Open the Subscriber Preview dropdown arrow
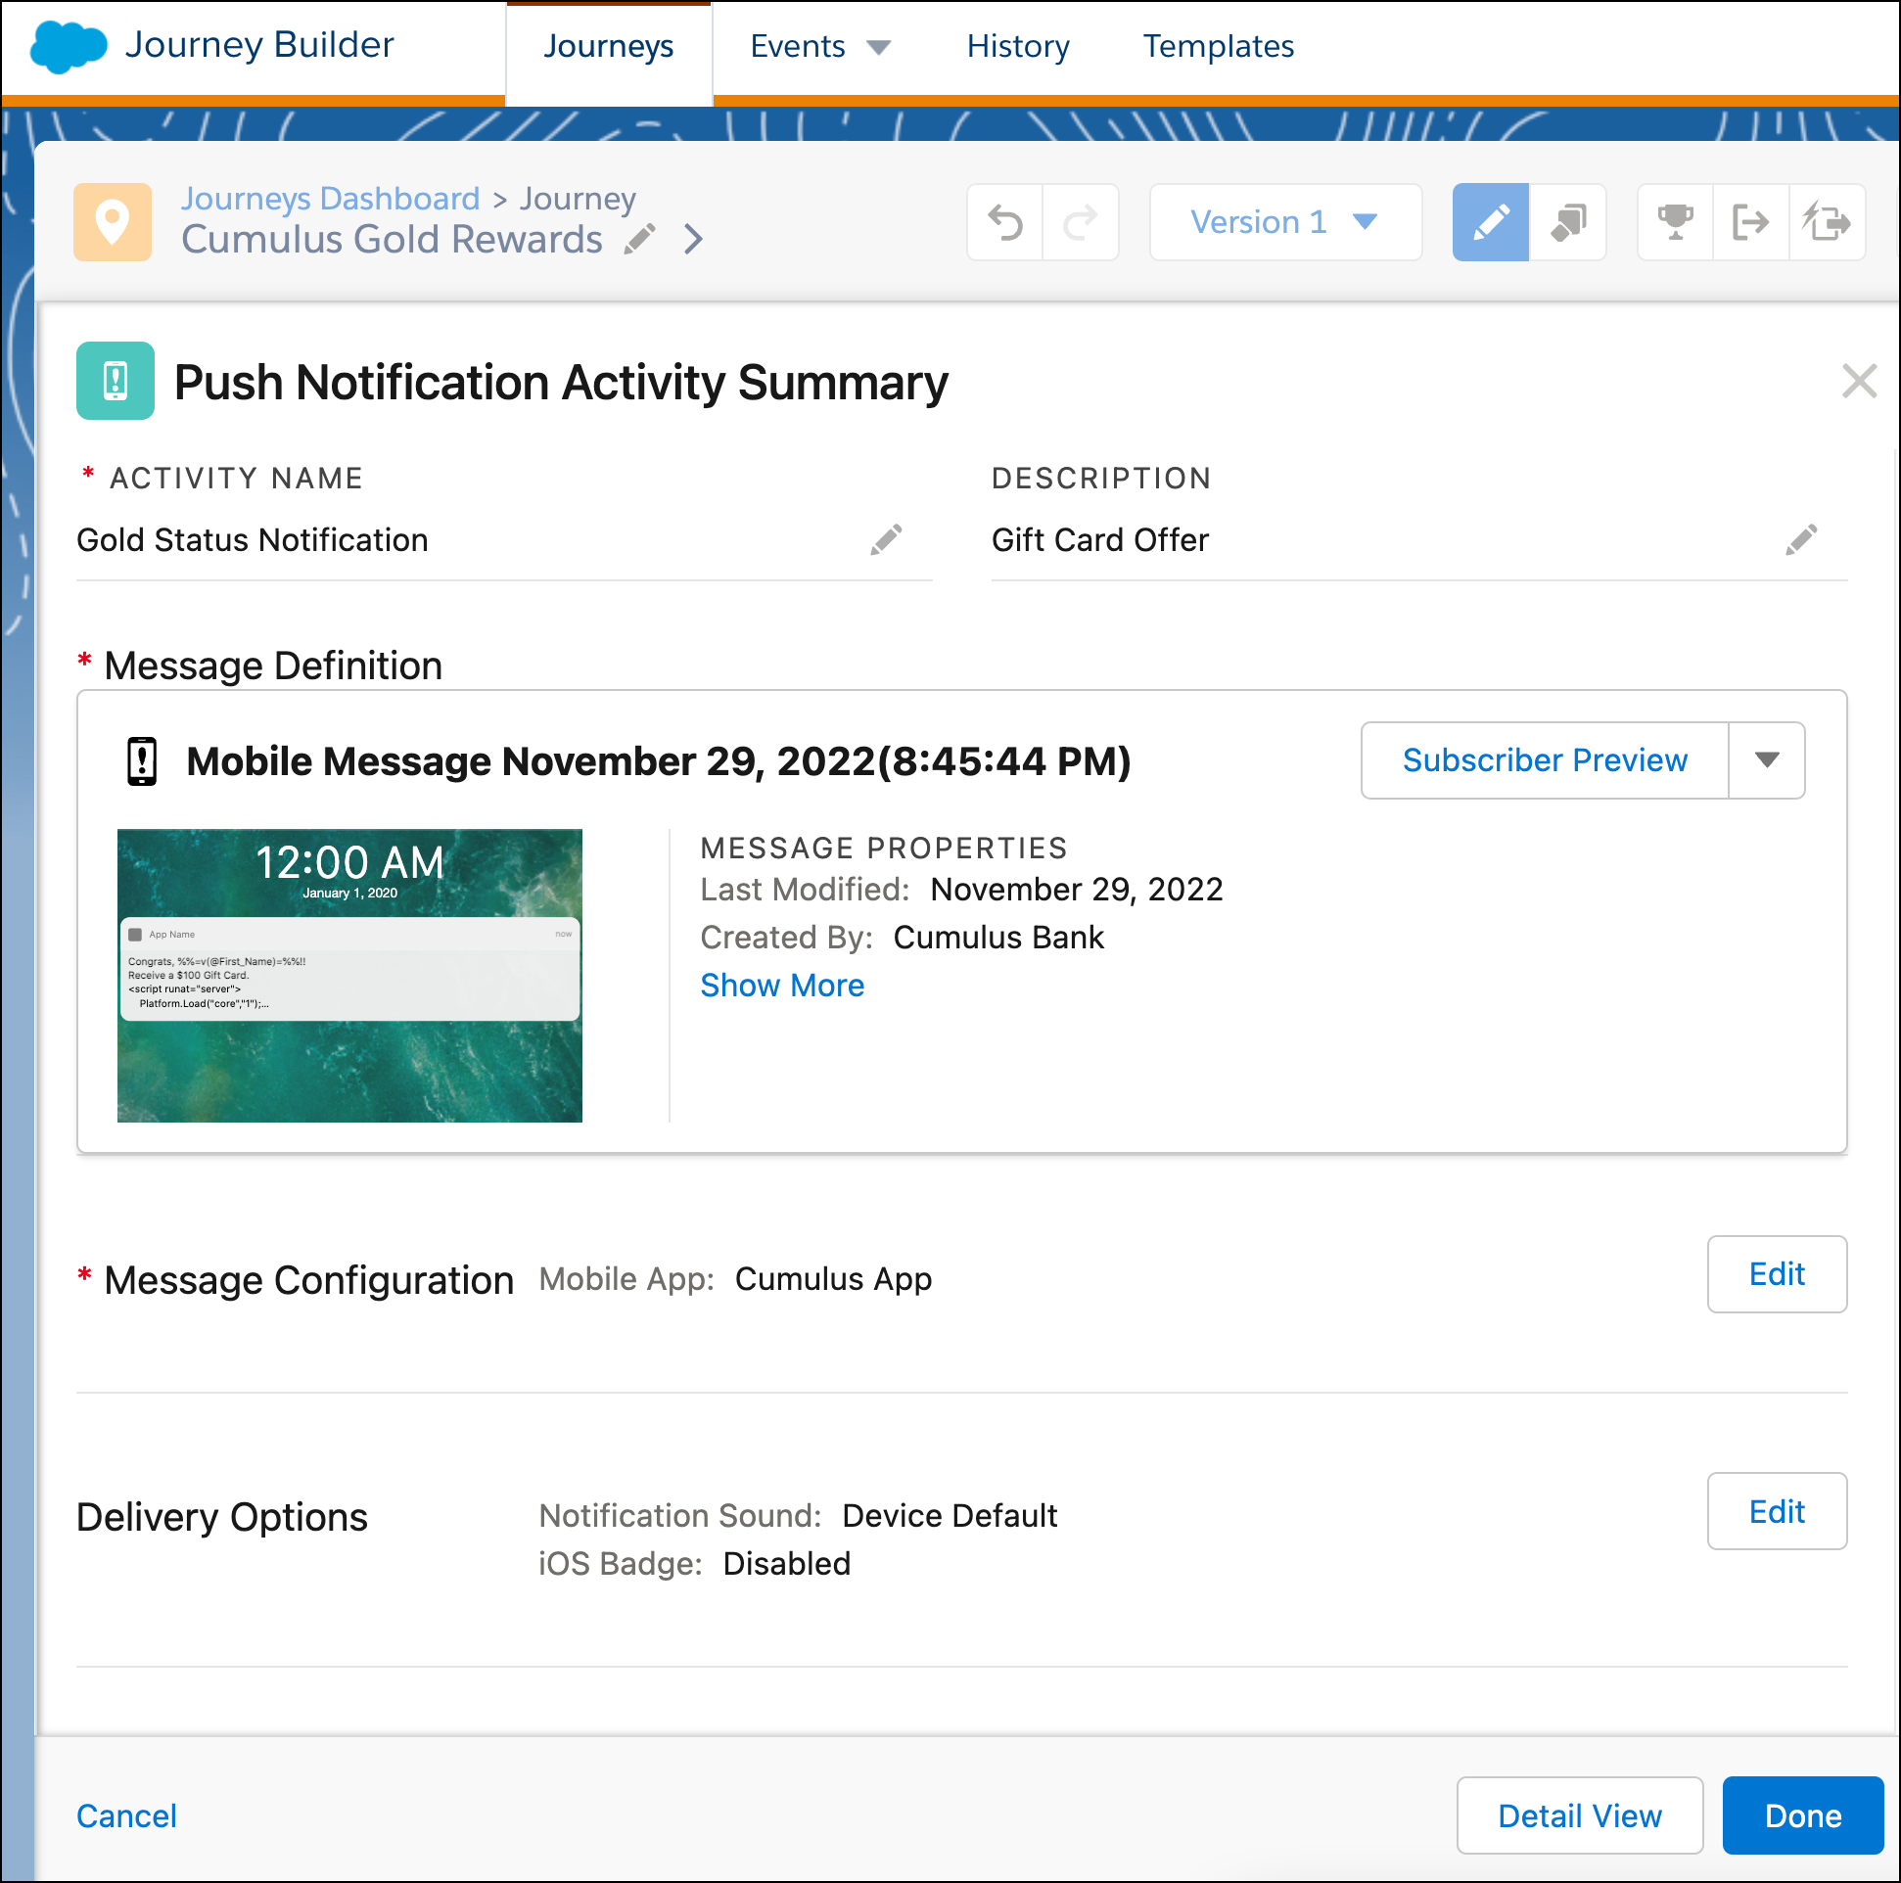 click(x=1767, y=760)
